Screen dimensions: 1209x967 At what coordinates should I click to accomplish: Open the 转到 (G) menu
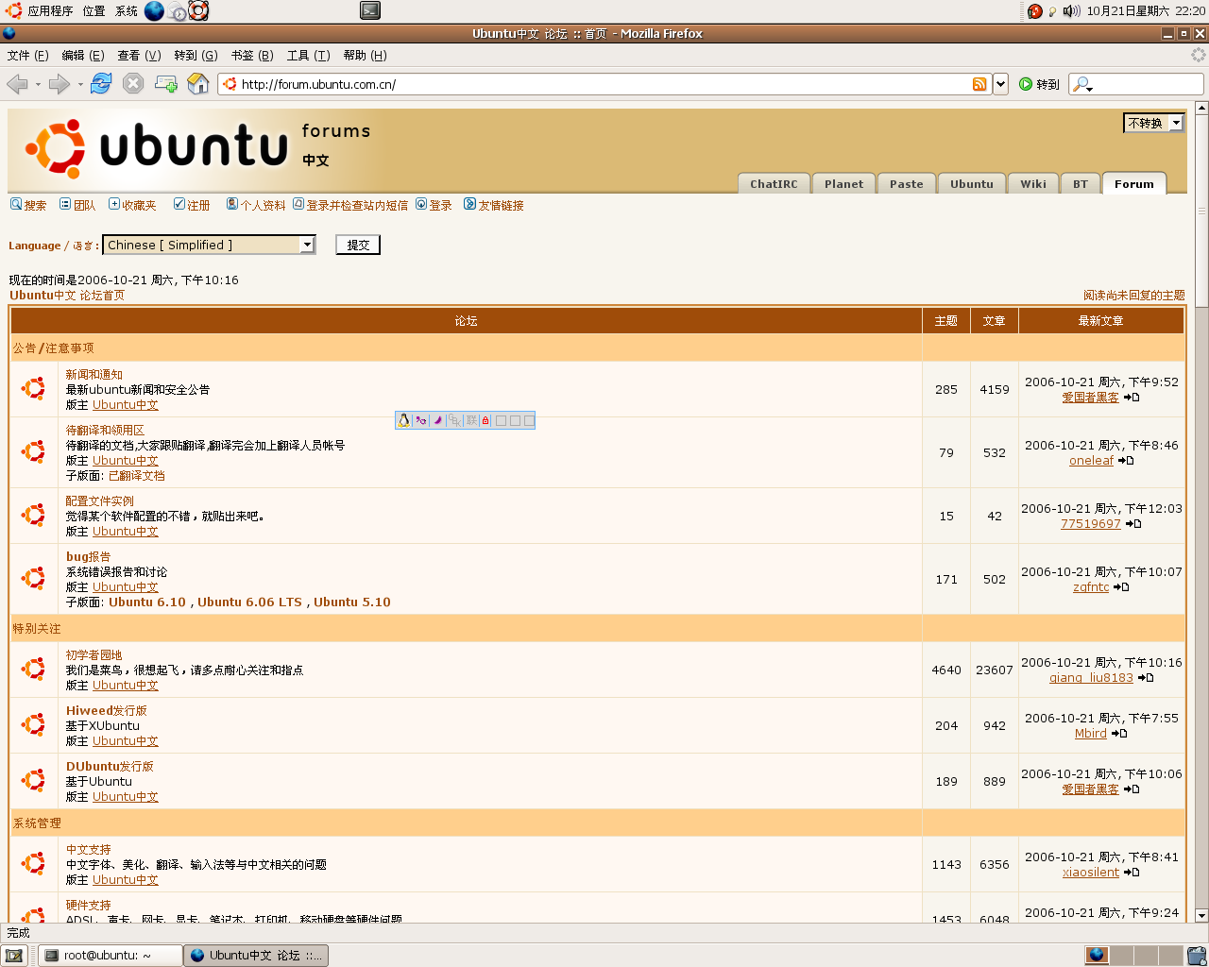pos(196,56)
